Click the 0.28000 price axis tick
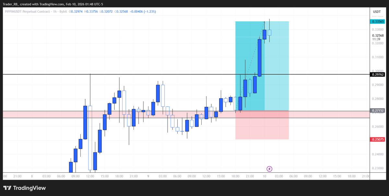This screenshot has height=196, width=389. 378,99
